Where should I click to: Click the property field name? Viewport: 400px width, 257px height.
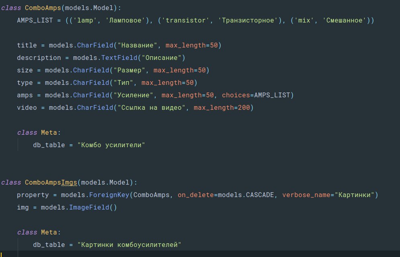[x=33, y=195]
